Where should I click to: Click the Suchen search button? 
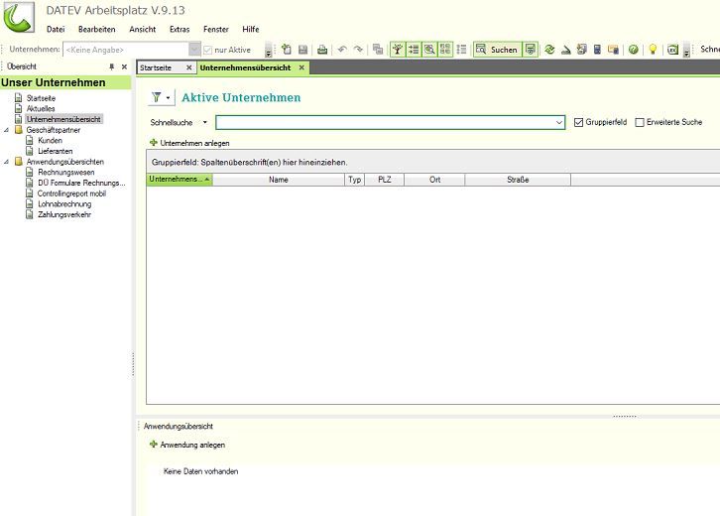pyautogui.click(x=498, y=50)
